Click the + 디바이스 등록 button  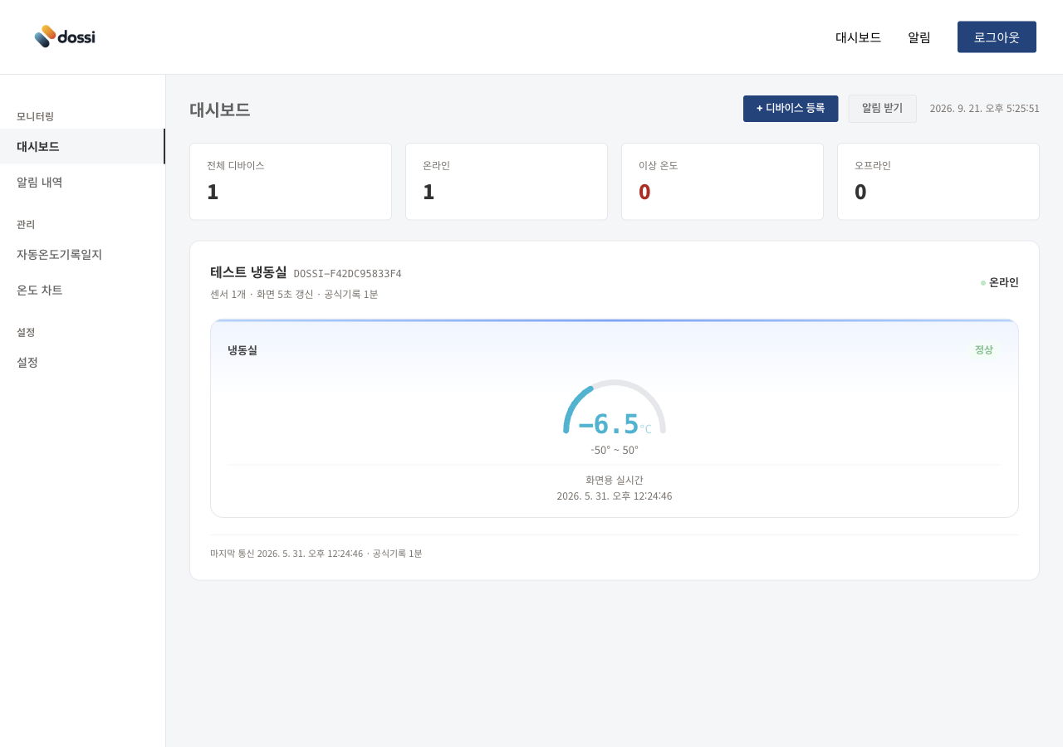click(x=791, y=109)
